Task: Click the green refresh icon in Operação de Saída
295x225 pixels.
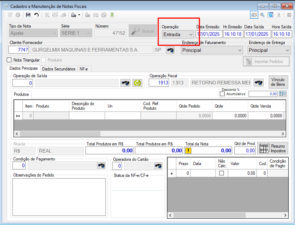Action: (x=137, y=83)
